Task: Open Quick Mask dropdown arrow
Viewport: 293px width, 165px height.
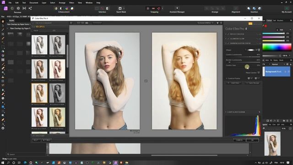Action: (x=124, y=8)
